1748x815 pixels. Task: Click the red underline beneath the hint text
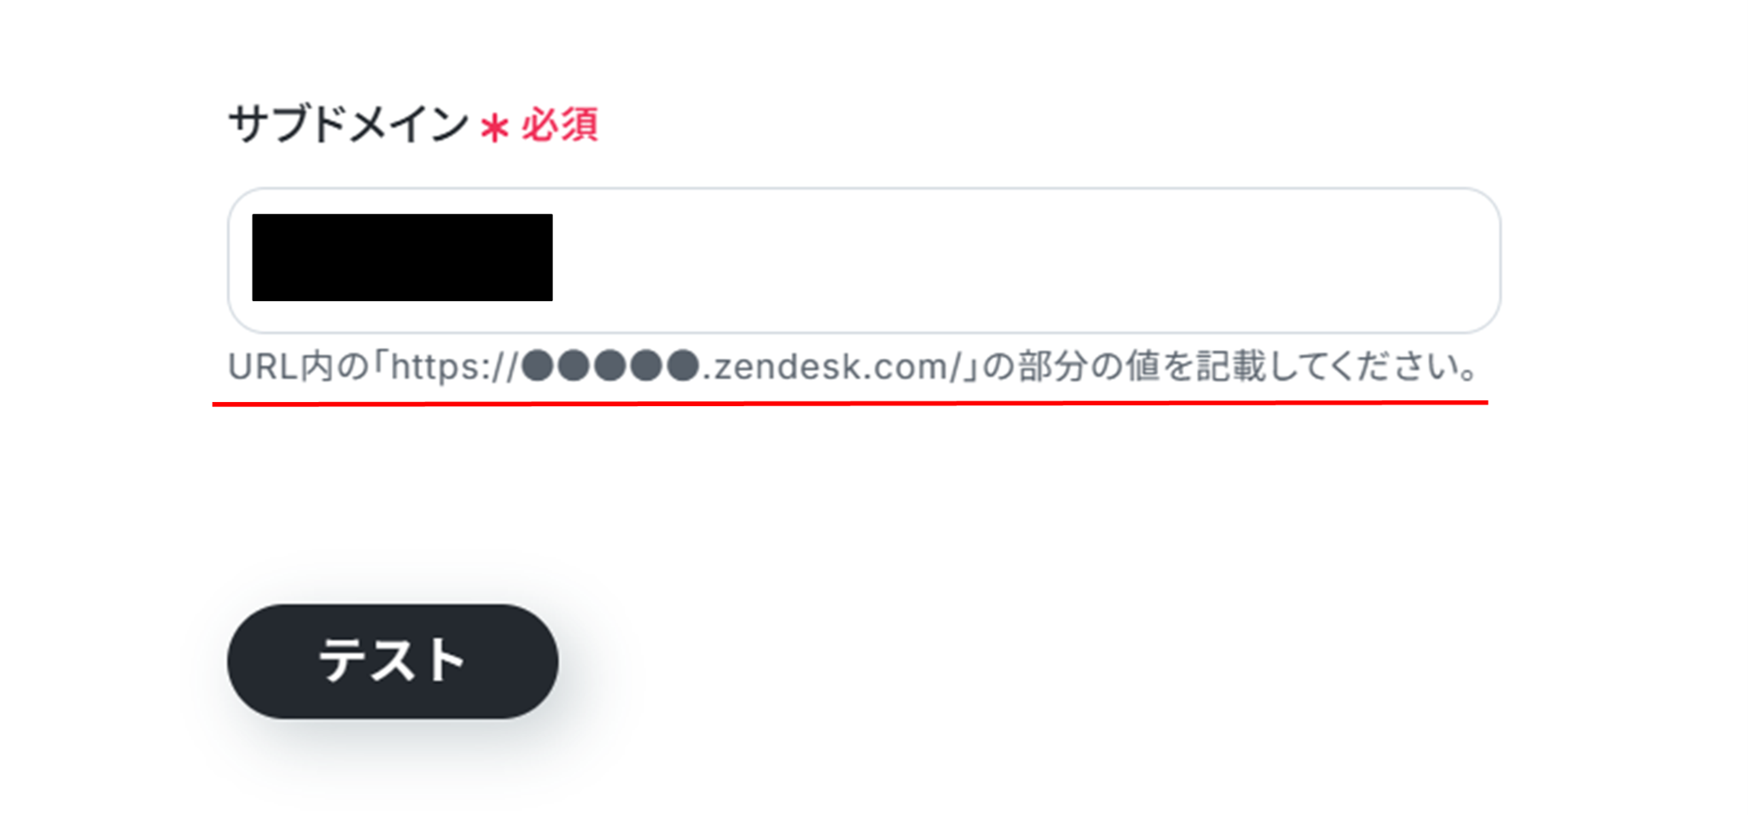tap(850, 402)
